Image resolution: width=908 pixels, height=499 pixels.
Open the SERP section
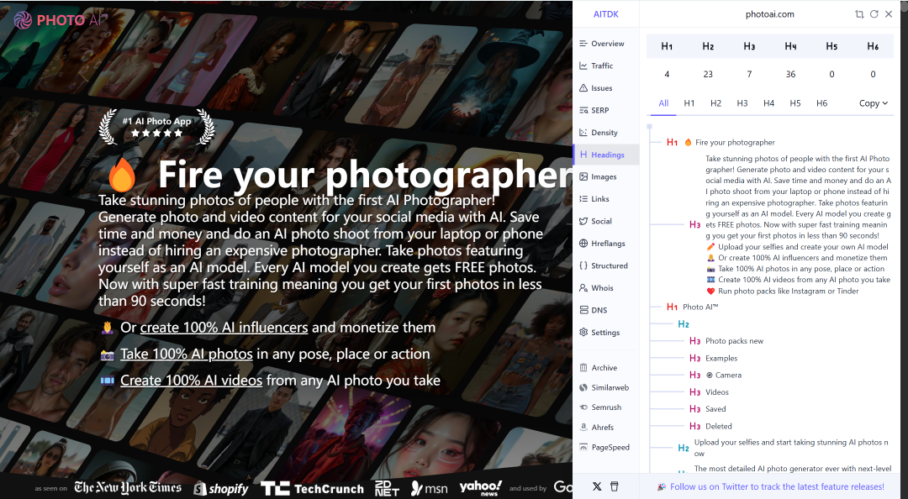click(x=594, y=110)
